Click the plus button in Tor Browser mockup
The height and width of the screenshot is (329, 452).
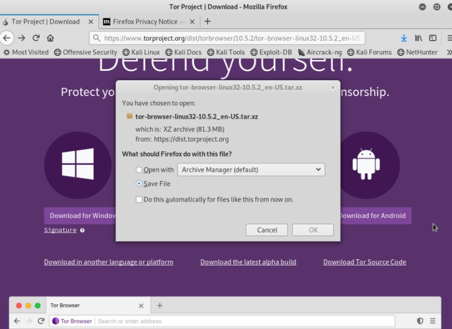click(160, 305)
